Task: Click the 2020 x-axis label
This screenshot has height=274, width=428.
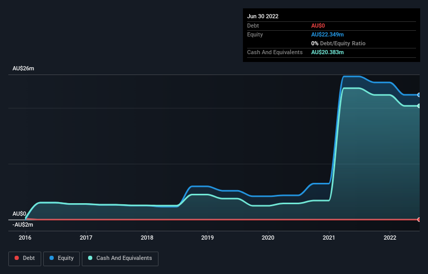Action: (x=268, y=238)
